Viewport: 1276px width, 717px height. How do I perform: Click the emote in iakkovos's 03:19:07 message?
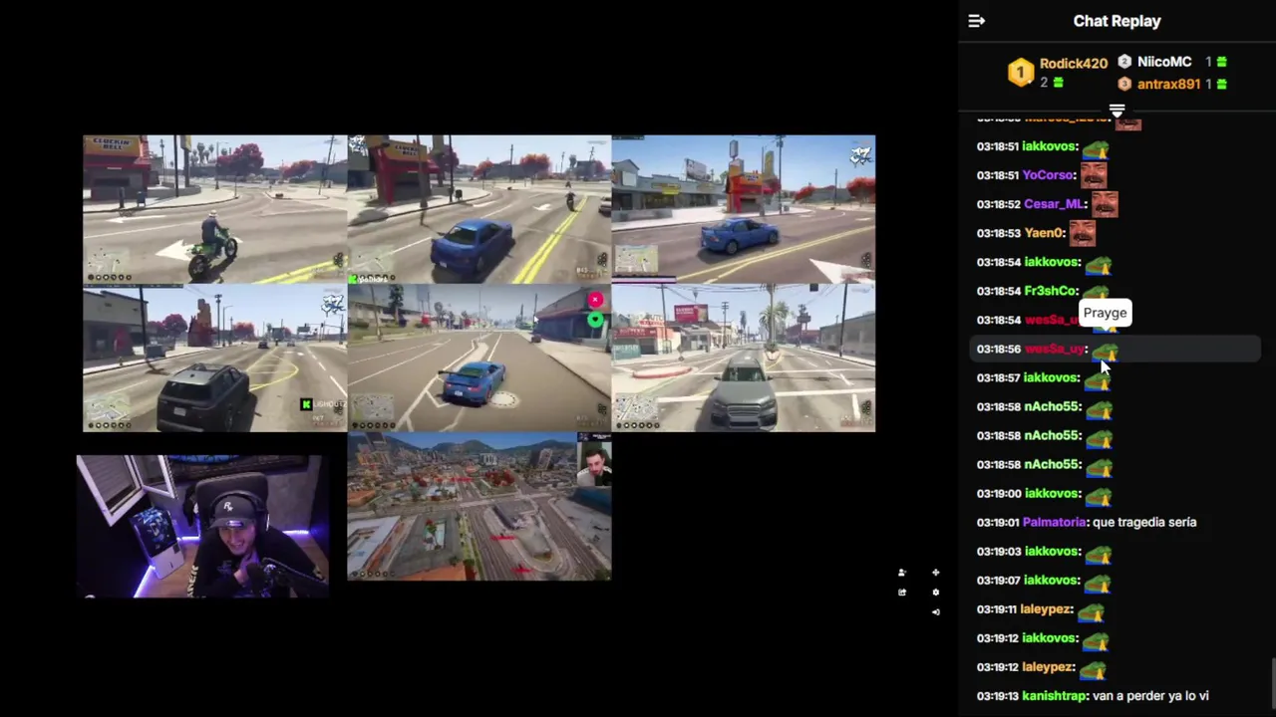(x=1097, y=583)
